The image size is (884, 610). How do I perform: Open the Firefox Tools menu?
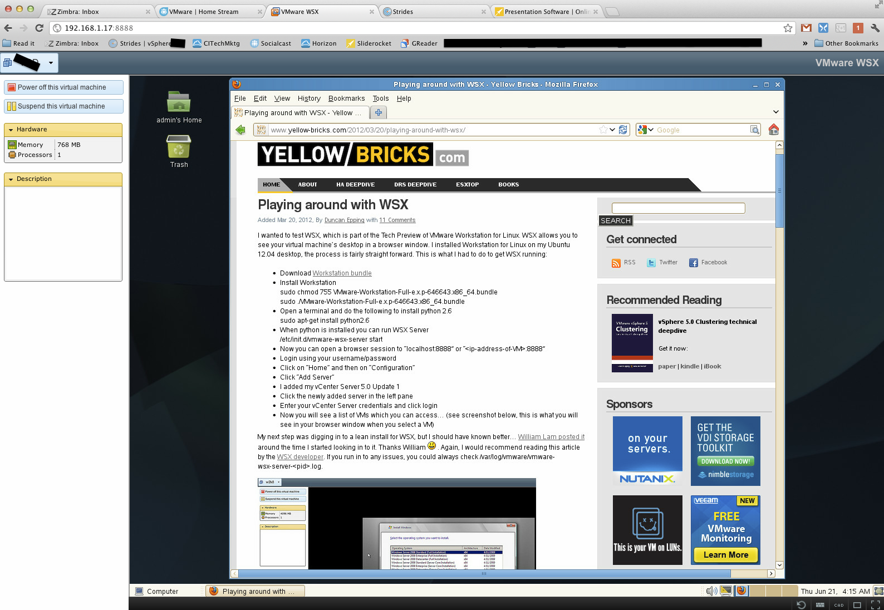[381, 99]
